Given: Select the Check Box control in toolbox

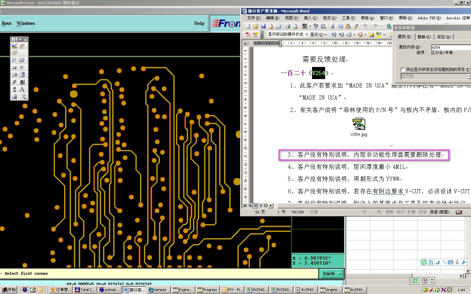Looking at the screenshot, I should (14, 60).
